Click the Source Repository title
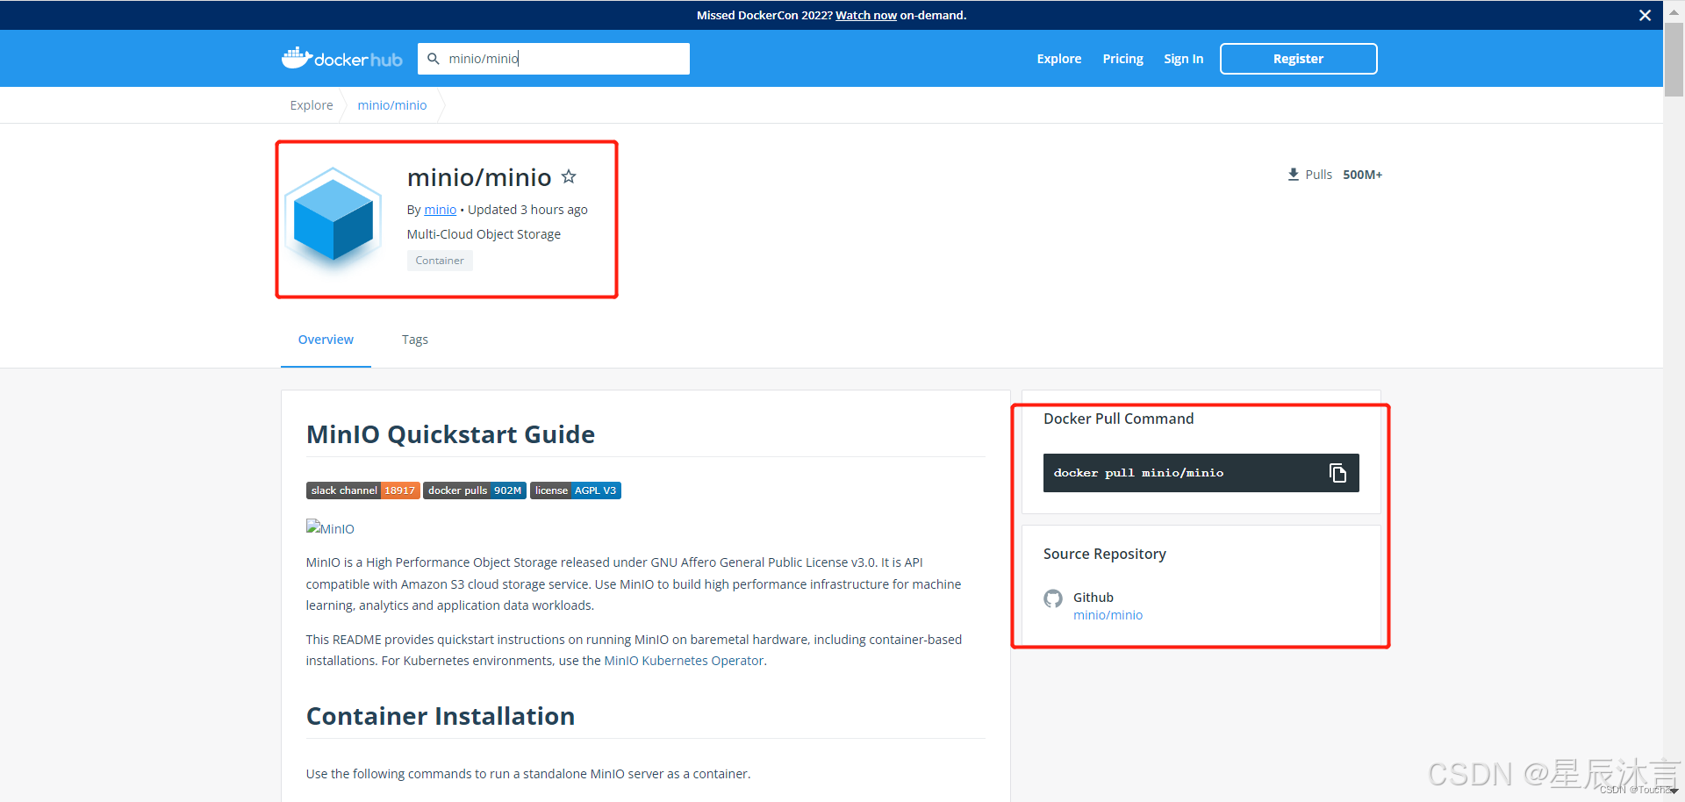This screenshot has width=1685, height=802. click(x=1104, y=554)
